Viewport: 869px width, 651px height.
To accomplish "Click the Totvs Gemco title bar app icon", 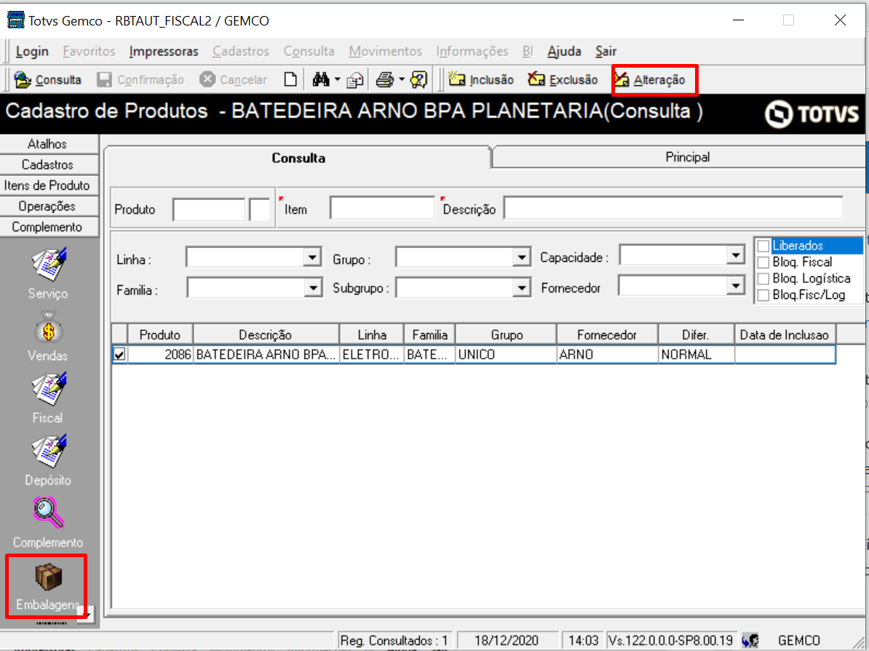I will [15, 20].
